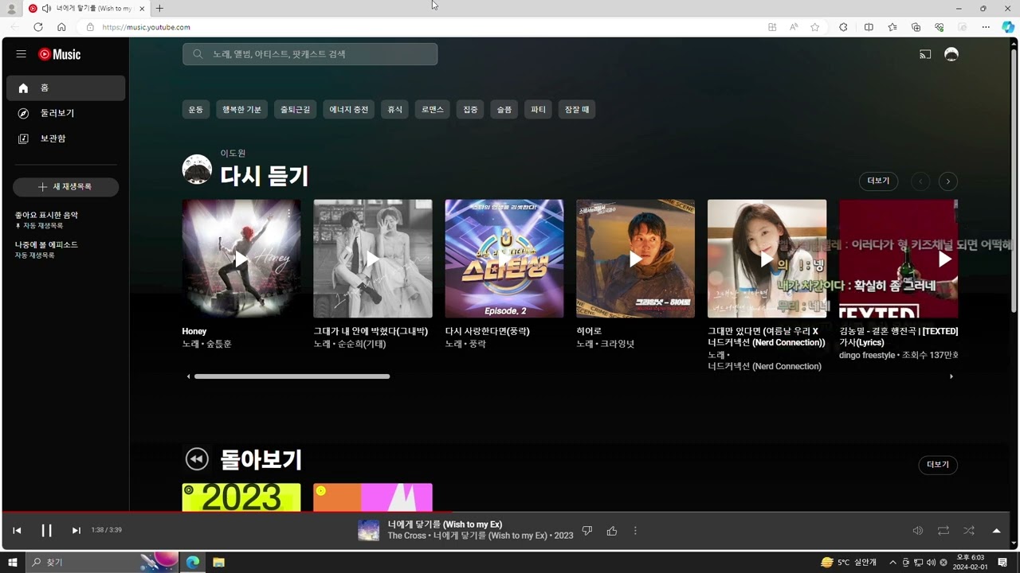Click the carousel scrollbar right arrow
1020x573 pixels.
pyautogui.click(x=951, y=376)
